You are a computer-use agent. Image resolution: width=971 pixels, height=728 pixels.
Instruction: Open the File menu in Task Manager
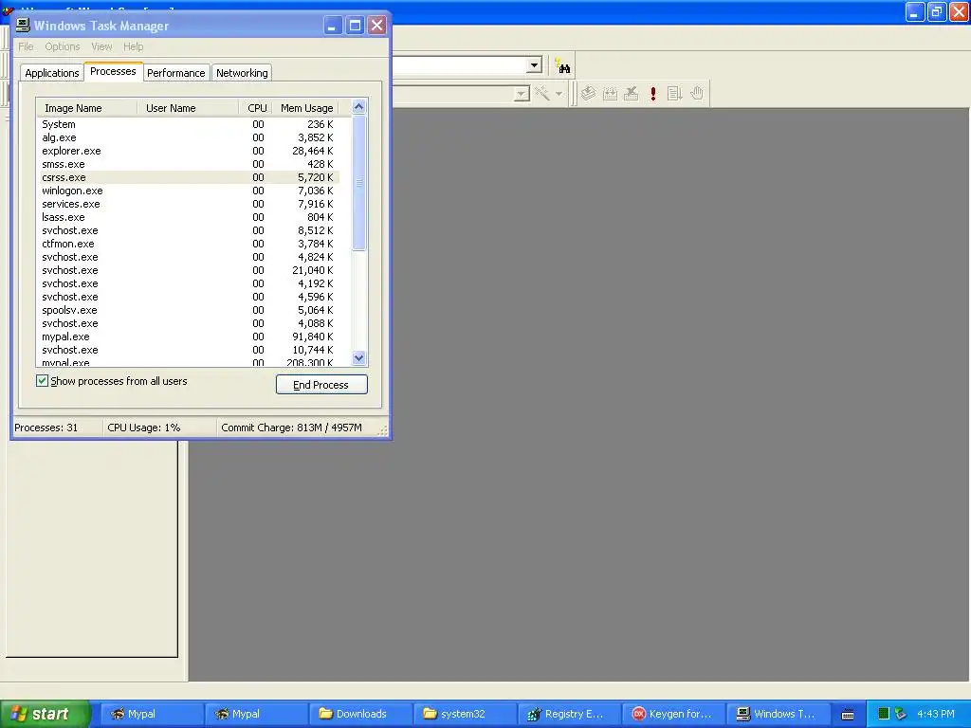click(26, 46)
